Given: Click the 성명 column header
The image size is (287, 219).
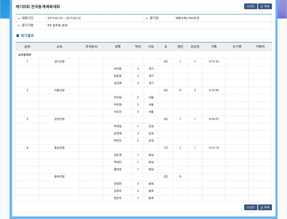Looking at the screenshot, I should pyautogui.click(x=118, y=47).
